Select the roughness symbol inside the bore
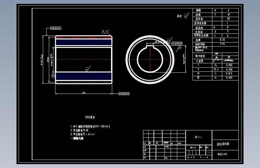Viewport: 260px width, 168px height. 88,69
